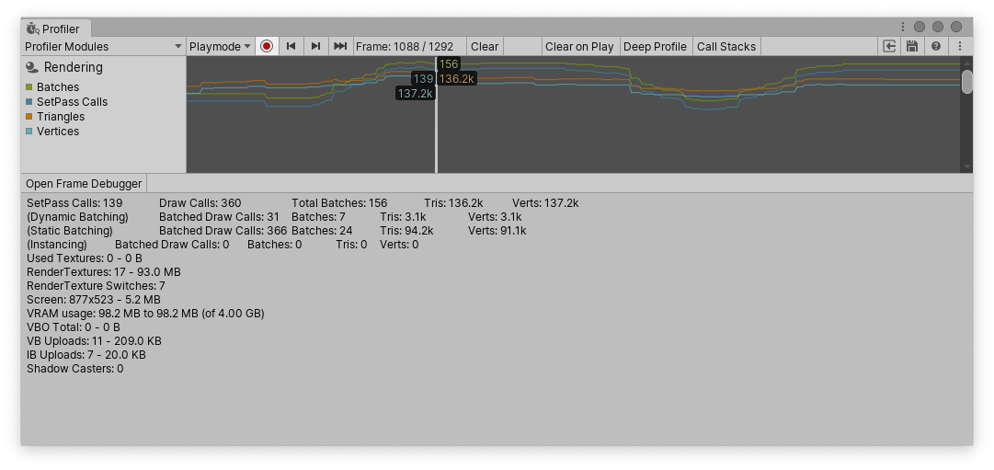Jump to the current last frame
The height and width of the screenshot is (470, 994).
point(340,46)
